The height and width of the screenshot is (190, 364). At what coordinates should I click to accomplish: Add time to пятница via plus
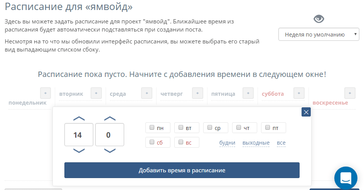point(248,93)
